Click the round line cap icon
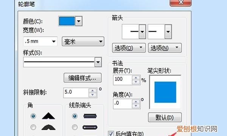The height and width of the screenshot is (136, 227). 90,127
